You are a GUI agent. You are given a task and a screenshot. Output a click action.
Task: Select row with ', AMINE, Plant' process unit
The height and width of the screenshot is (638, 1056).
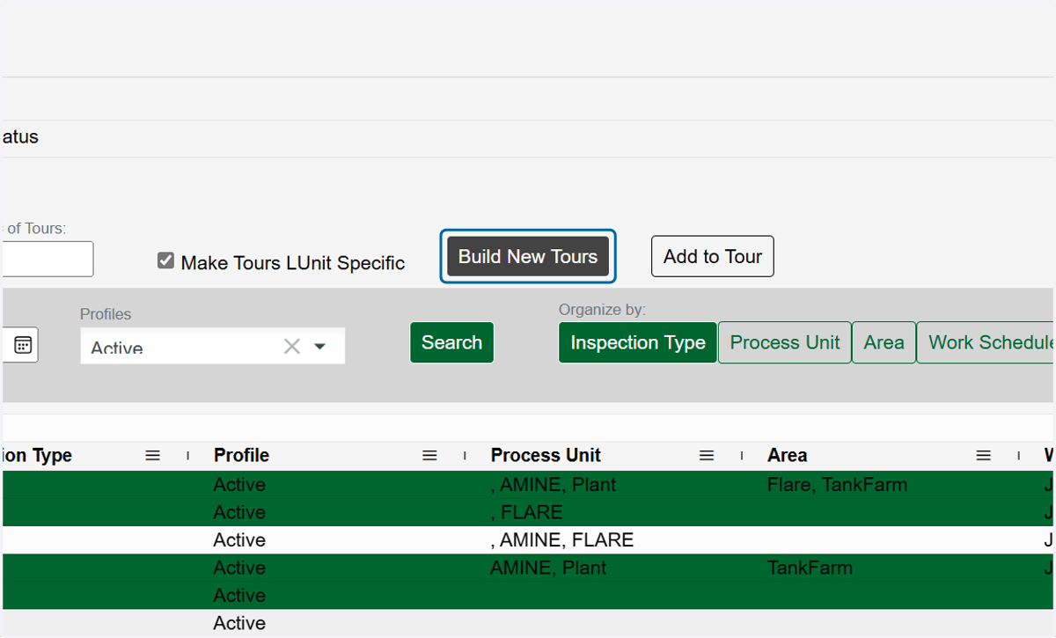point(528,485)
